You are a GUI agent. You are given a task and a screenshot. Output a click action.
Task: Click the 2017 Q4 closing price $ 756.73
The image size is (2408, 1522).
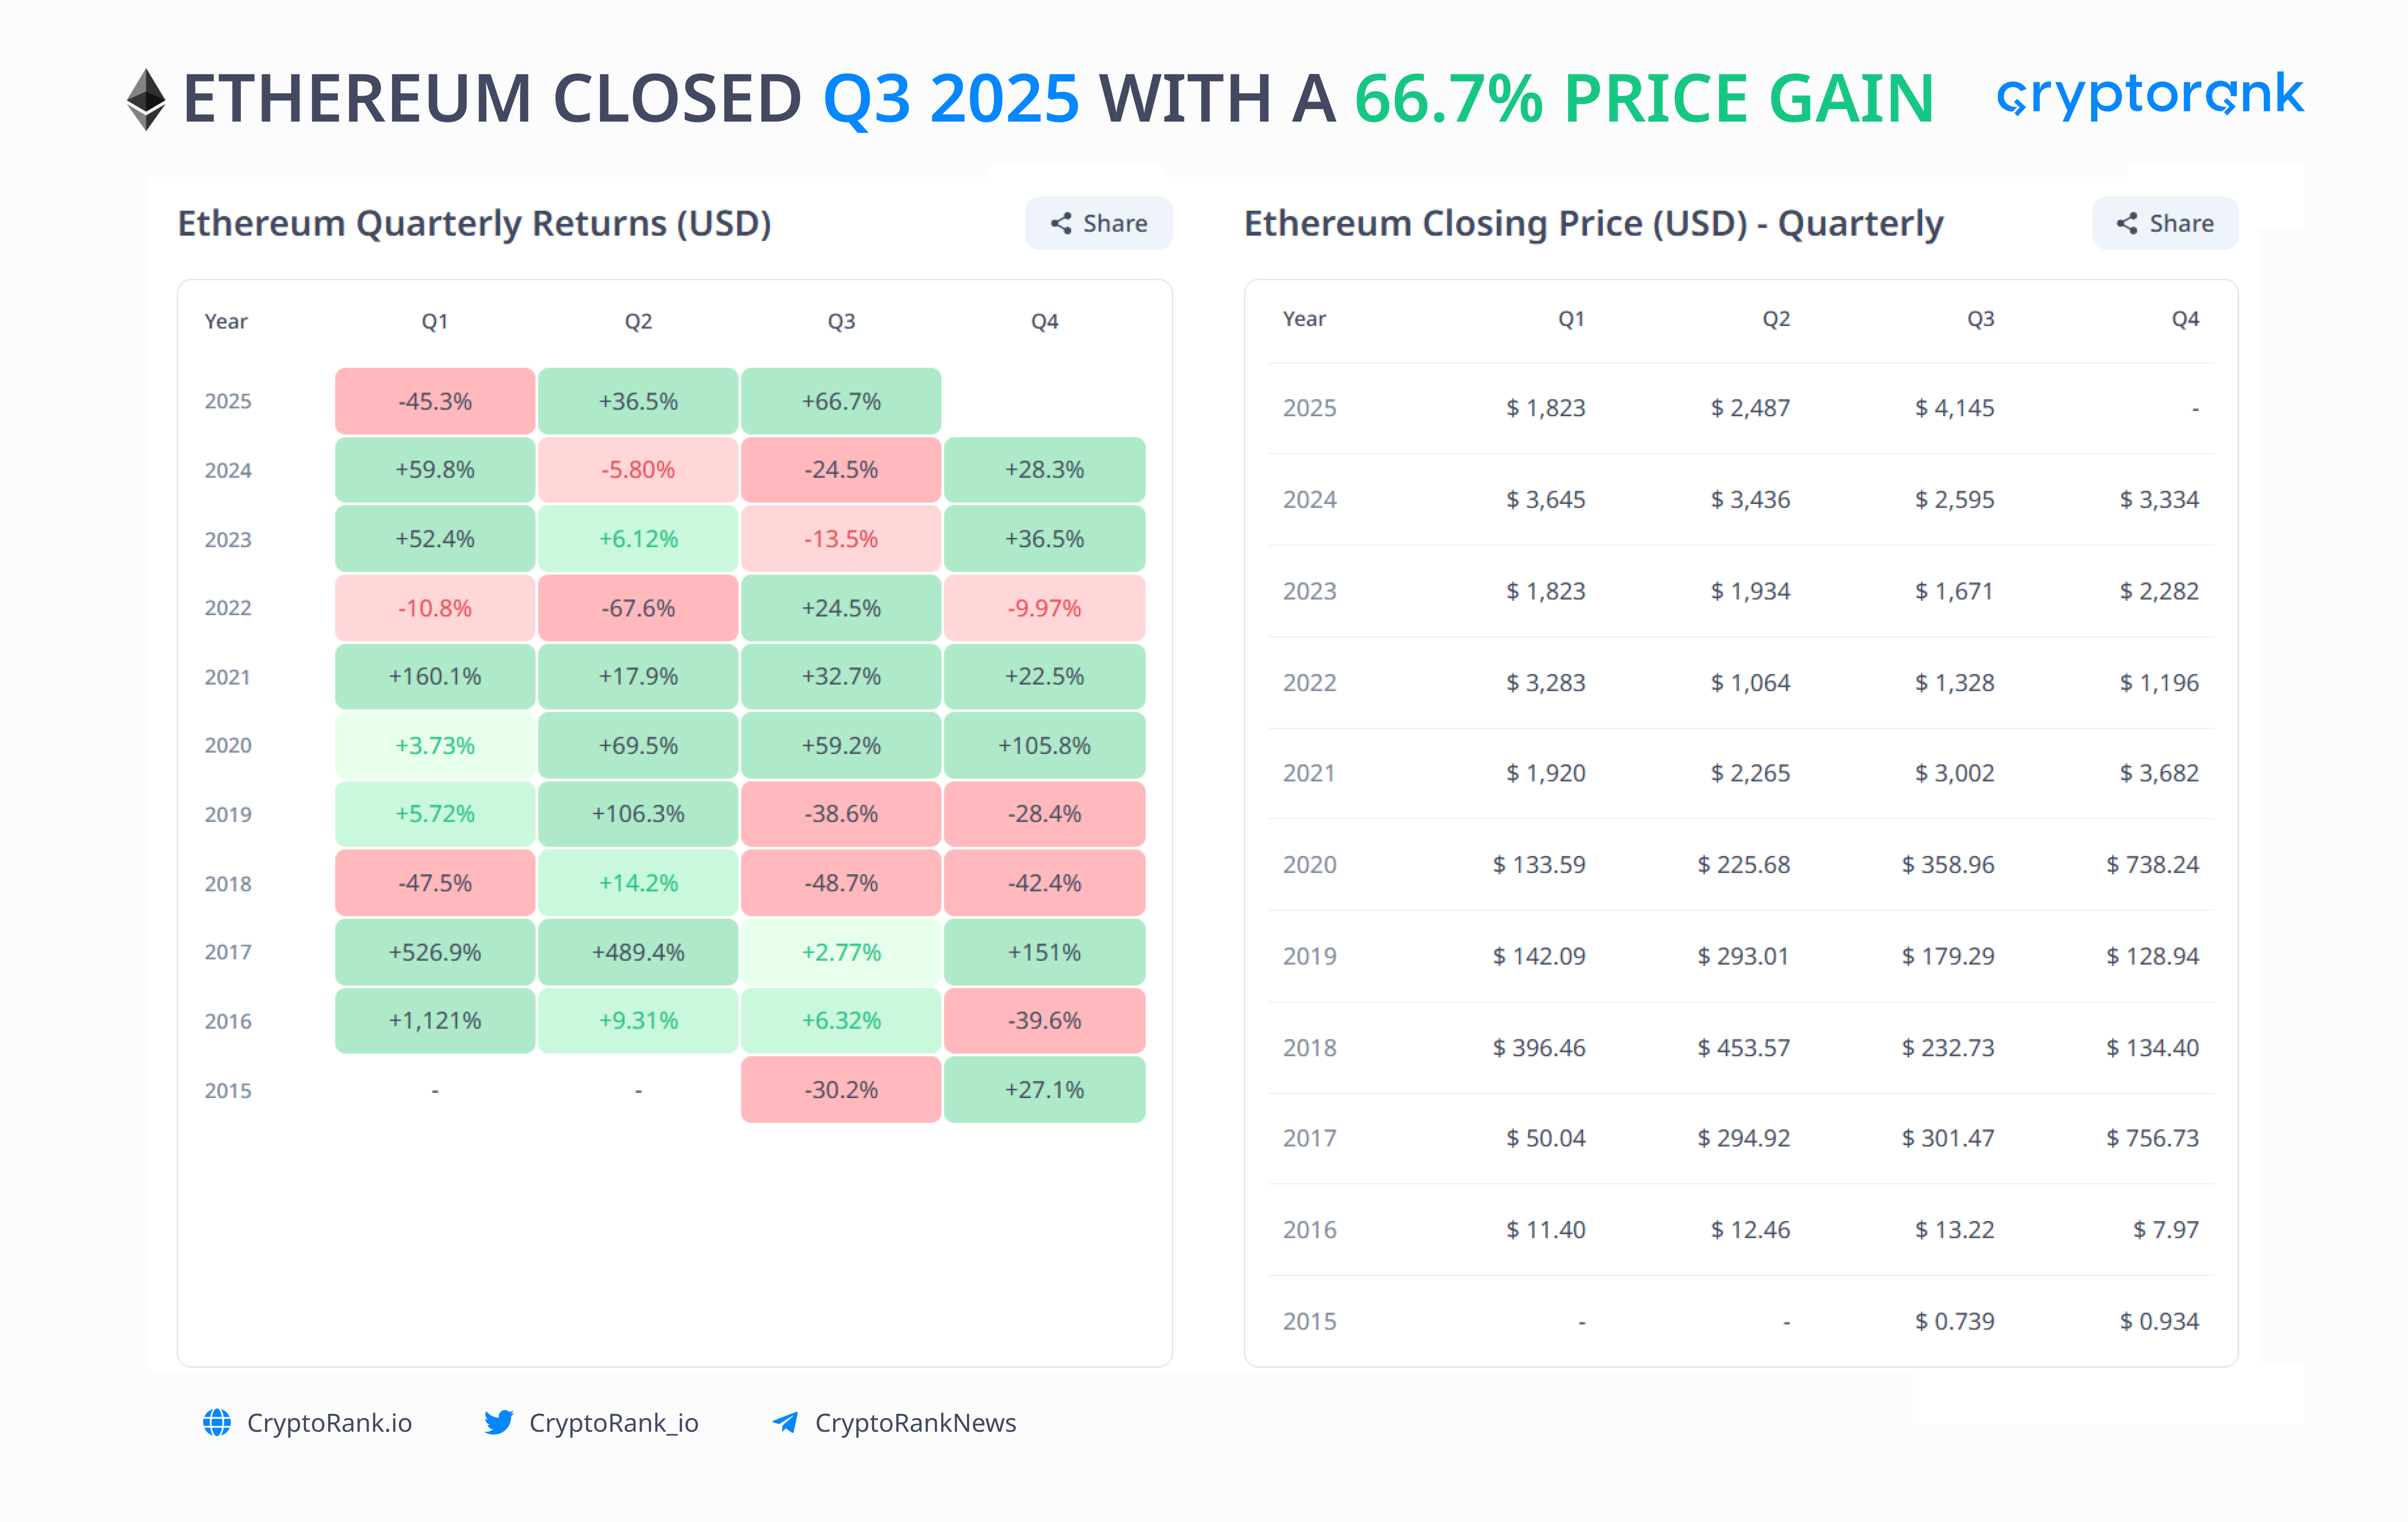click(x=2152, y=1138)
